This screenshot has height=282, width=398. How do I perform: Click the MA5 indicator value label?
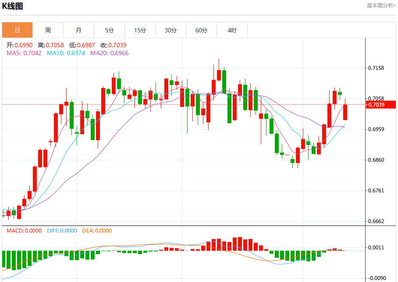24,53
